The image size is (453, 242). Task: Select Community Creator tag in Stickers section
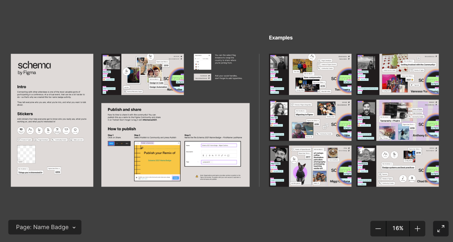(x=59, y=140)
